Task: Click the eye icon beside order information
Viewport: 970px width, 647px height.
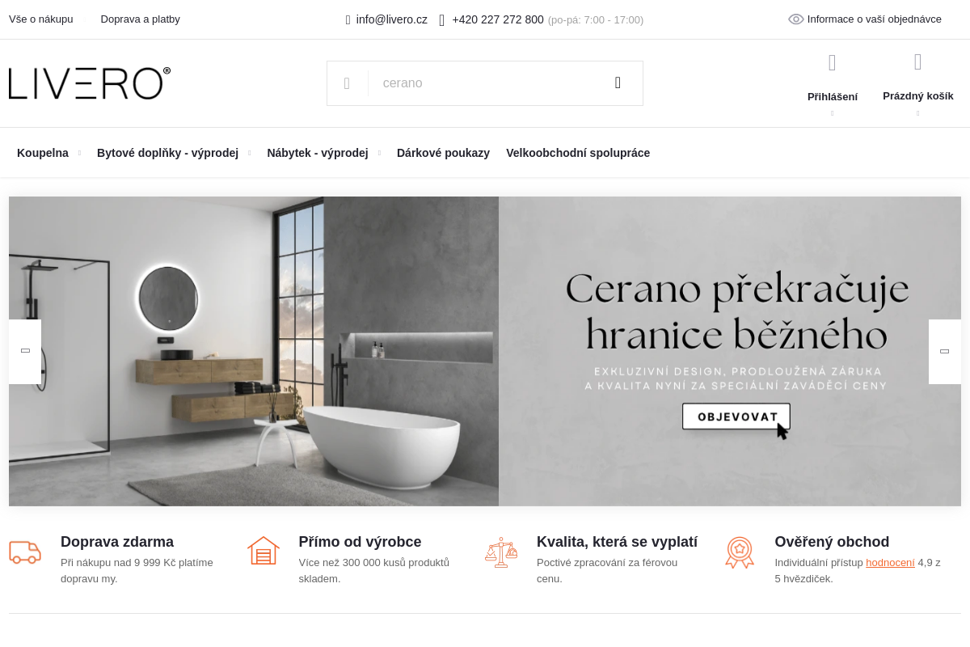Action: click(x=796, y=19)
